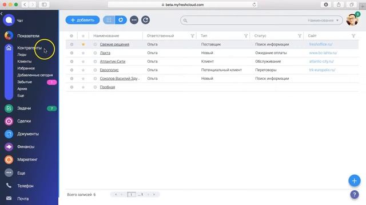Viewport: 366px width, 205px height.
Task: Open Лиды submenu item
Action: pyautogui.click(x=22, y=55)
